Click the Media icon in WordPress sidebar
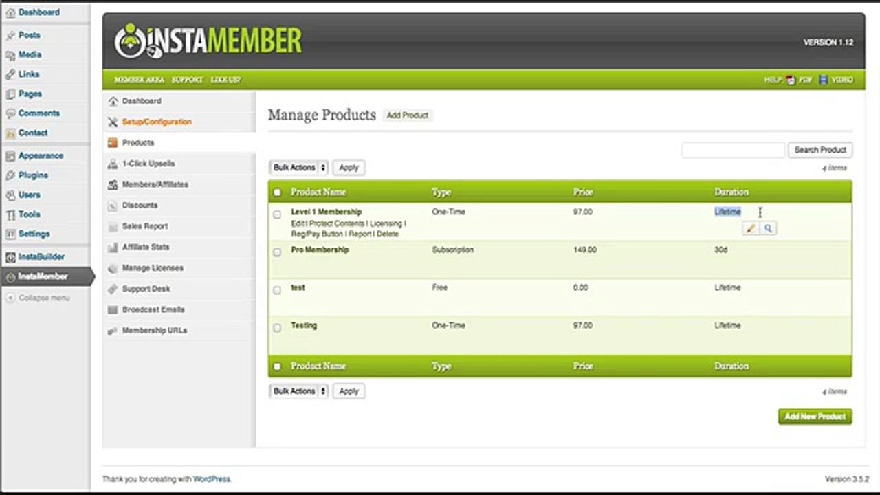Viewport: 880px width, 495px height. (x=10, y=55)
